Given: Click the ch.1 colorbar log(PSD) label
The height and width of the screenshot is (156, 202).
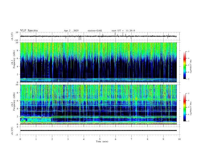Looking at the screenshot, I should [x=191, y=67].
